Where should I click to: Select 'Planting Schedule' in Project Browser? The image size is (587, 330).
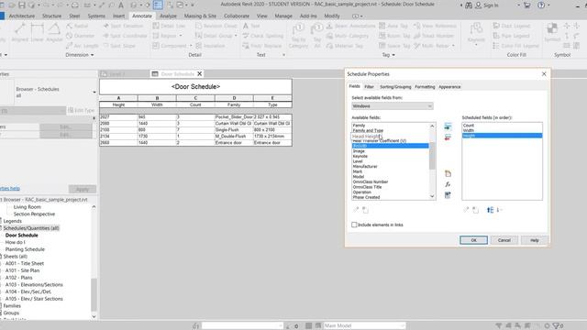[x=25, y=249]
